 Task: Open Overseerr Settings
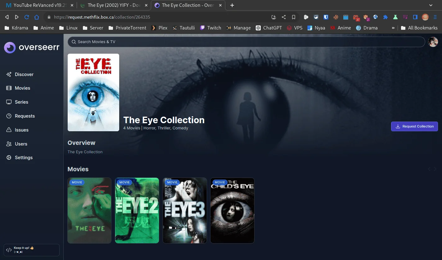click(19, 158)
